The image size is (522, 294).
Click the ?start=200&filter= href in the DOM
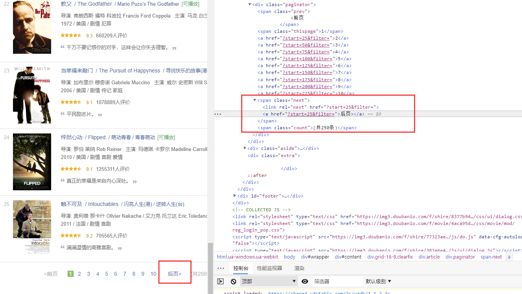coord(307,87)
